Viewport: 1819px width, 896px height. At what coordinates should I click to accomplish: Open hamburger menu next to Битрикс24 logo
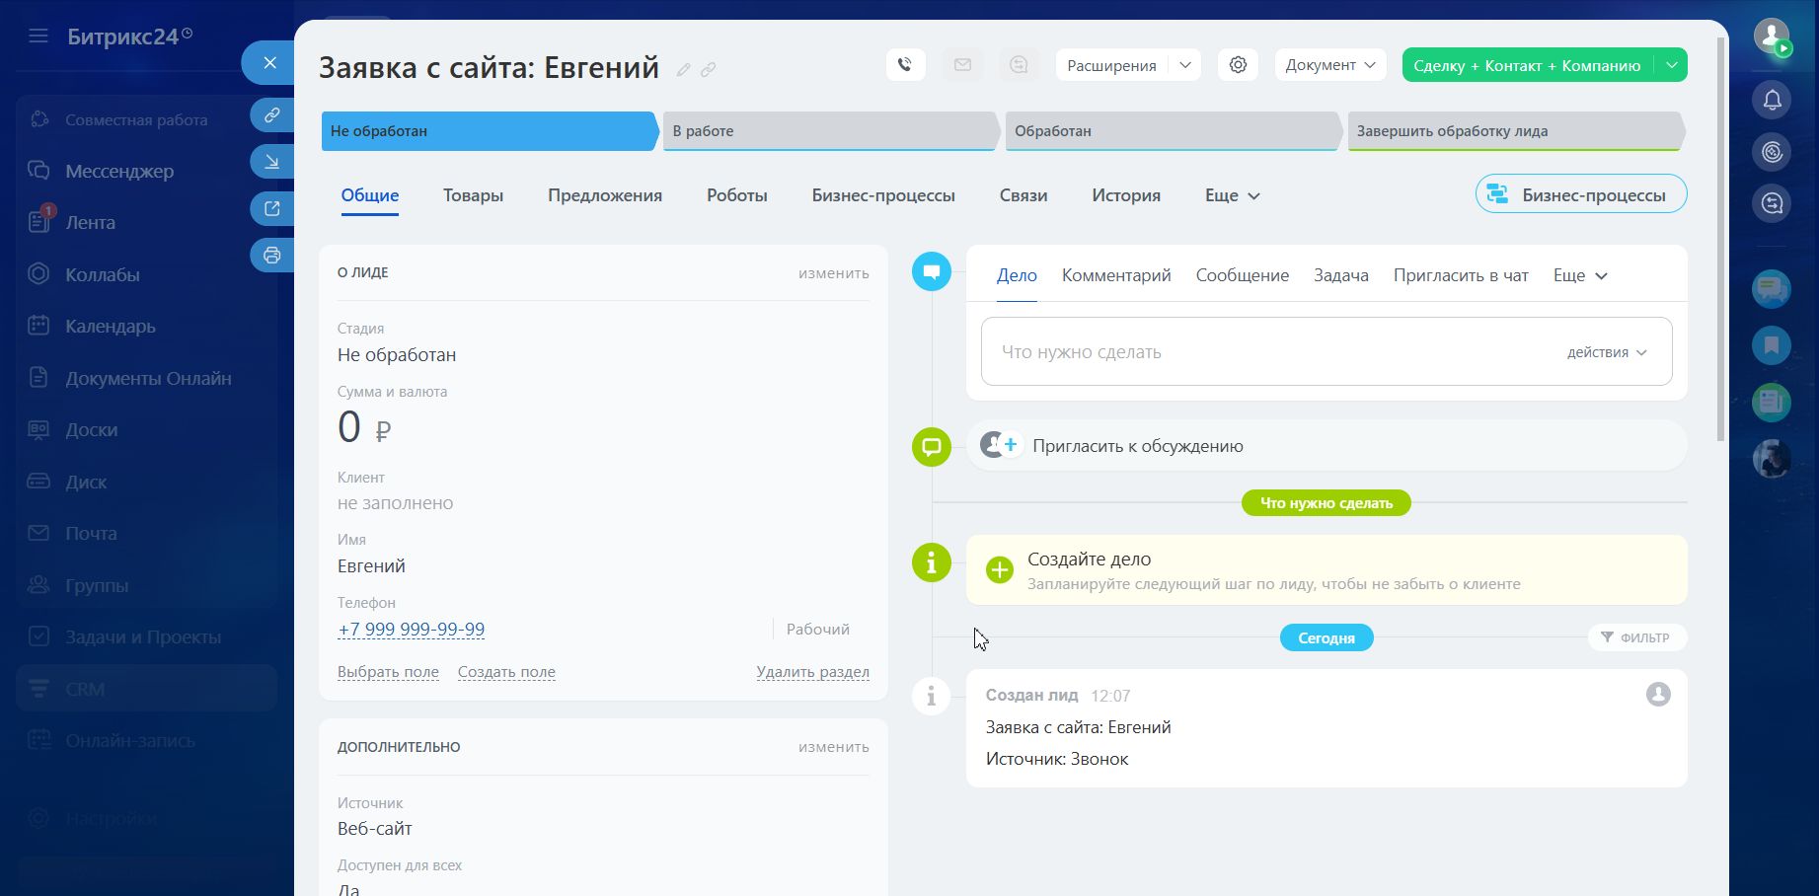38,37
